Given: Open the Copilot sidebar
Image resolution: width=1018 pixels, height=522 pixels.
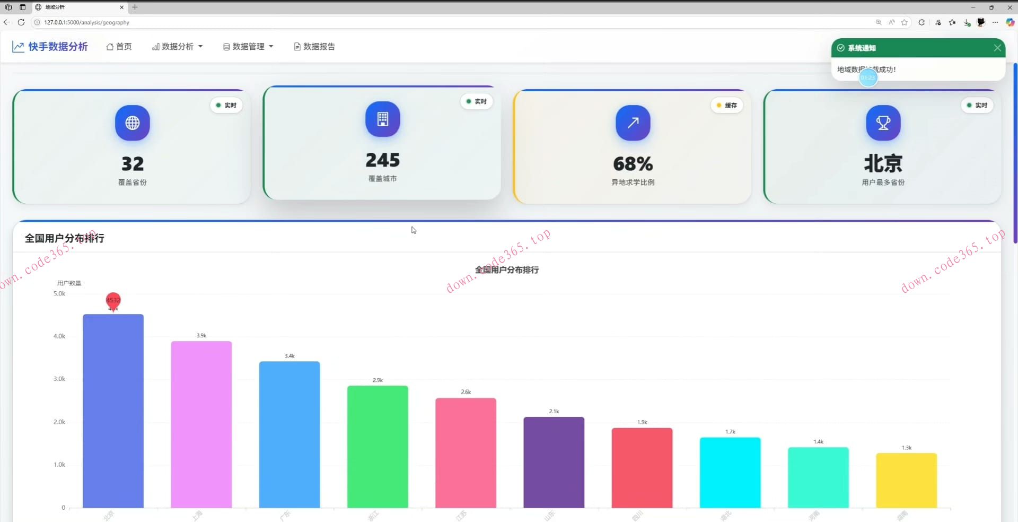Looking at the screenshot, I should pos(1010,22).
